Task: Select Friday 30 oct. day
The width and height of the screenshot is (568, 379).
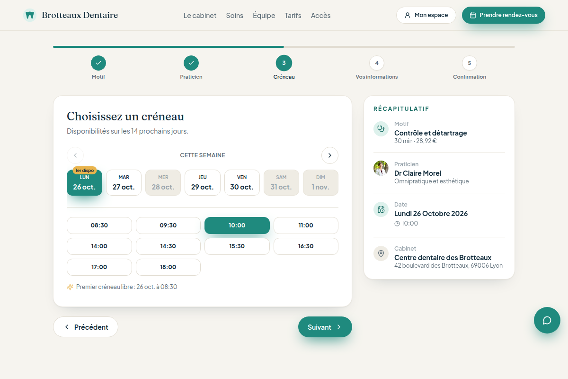Action: [x=242, y=182]
